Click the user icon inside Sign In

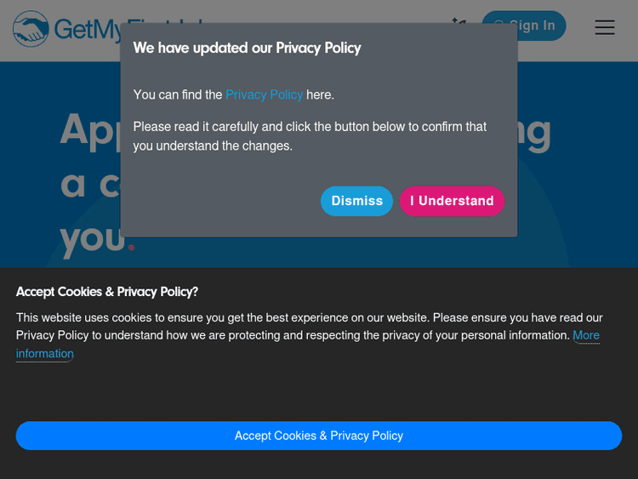tap(499, 26)
